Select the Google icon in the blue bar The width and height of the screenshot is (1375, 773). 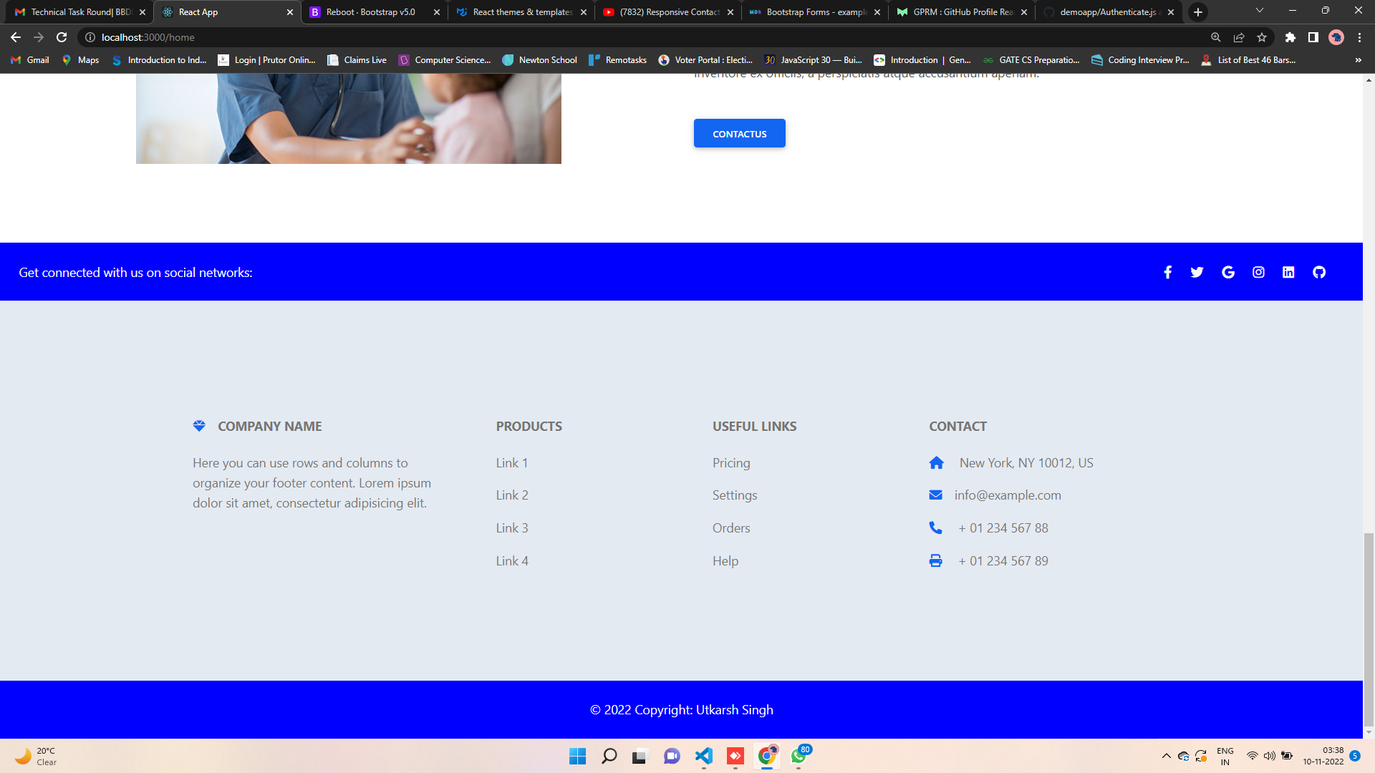point(1228,272)
